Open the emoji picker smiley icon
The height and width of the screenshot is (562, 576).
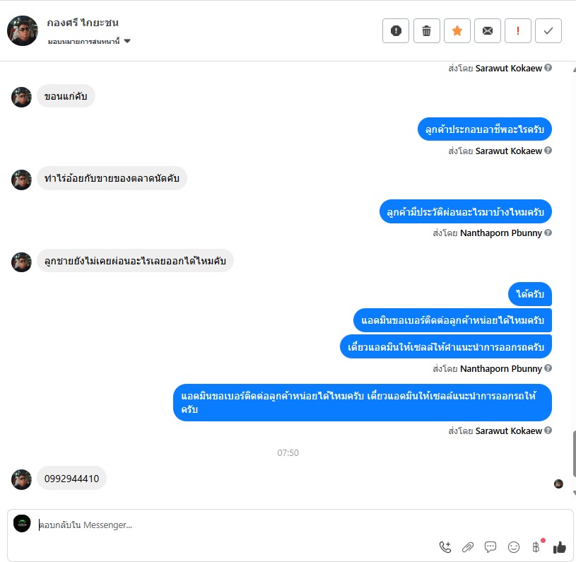click(514, 547)
